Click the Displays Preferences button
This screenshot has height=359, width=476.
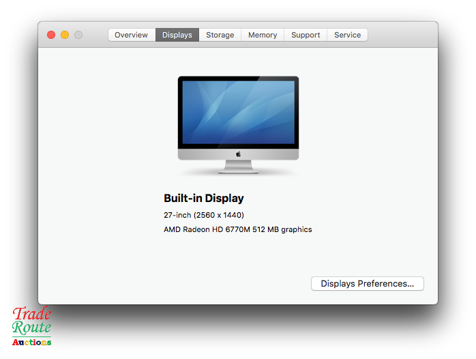368,283
